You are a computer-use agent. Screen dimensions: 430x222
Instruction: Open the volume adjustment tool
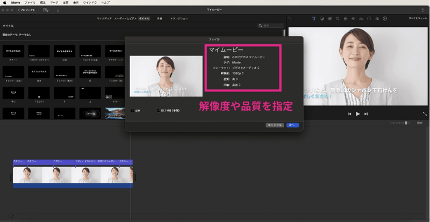[x=353, y=18]
